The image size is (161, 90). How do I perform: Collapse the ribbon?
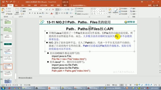[x=159, y=17]
